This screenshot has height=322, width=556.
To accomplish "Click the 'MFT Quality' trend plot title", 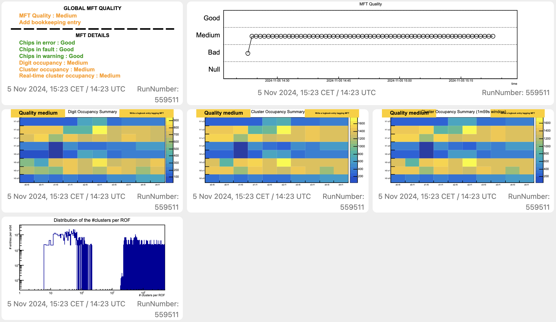I will [370, 4].
